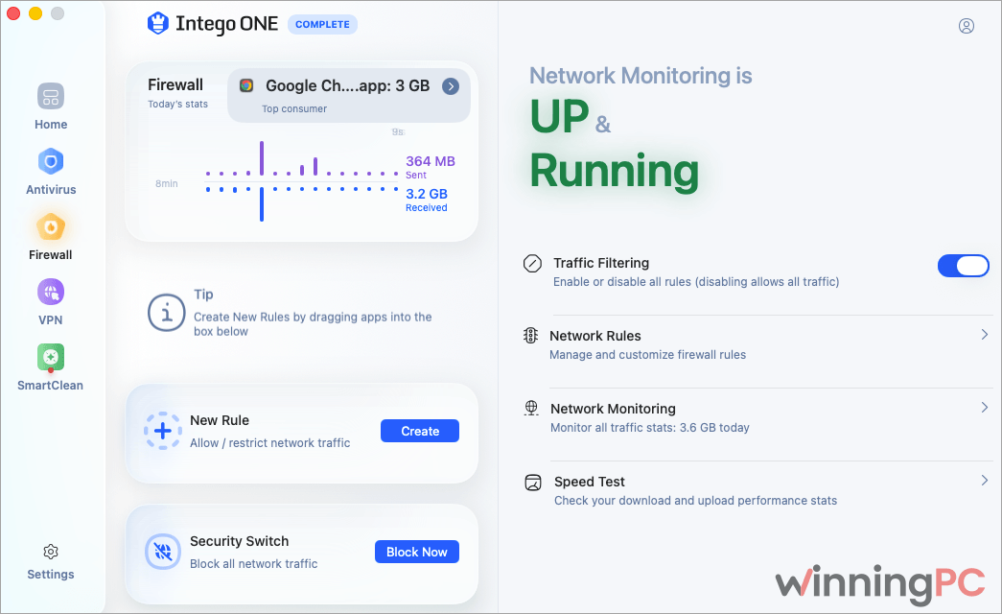Screen dimensions: 1002x614
Task: Click the Security Switch globe icon
Action: 162,552
